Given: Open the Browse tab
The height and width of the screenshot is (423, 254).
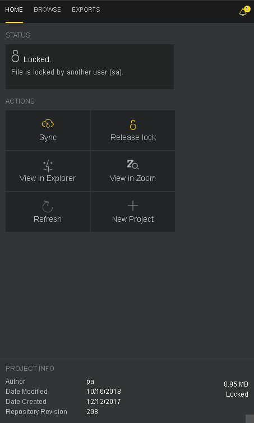Looking at the screenshot, I should coord(47,10).
